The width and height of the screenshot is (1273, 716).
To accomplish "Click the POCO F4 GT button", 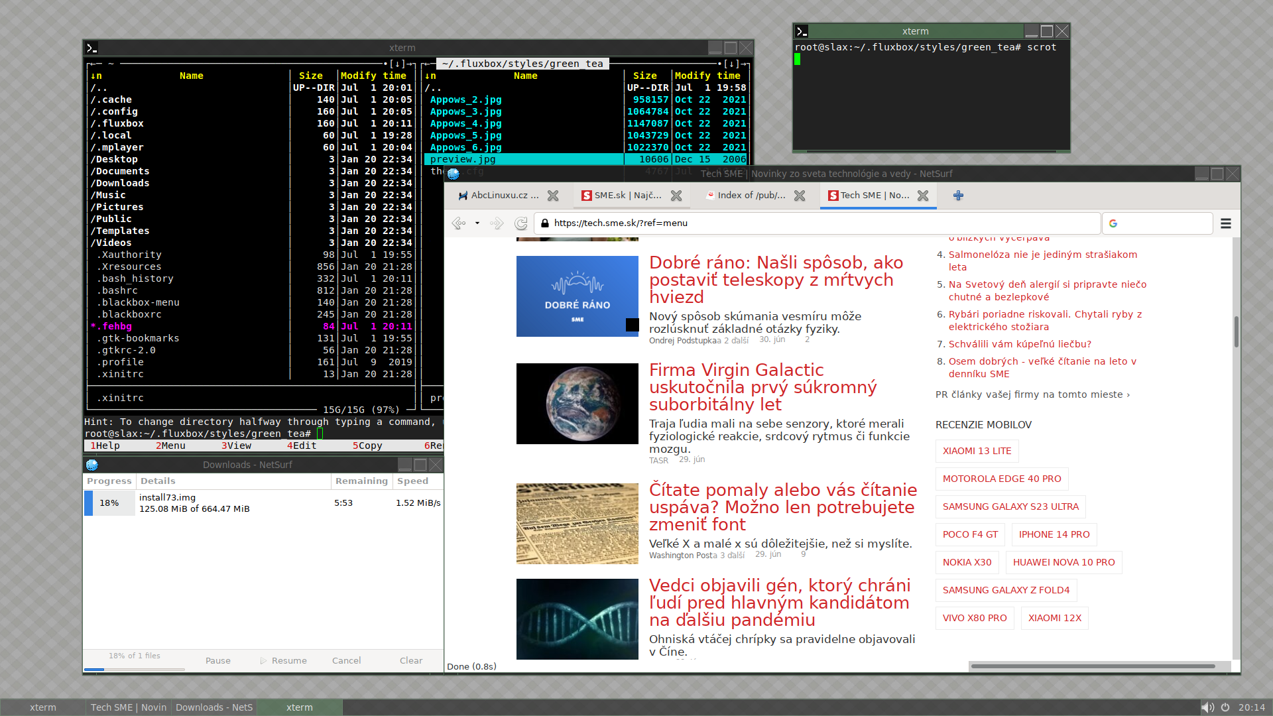I will (970, 534).
